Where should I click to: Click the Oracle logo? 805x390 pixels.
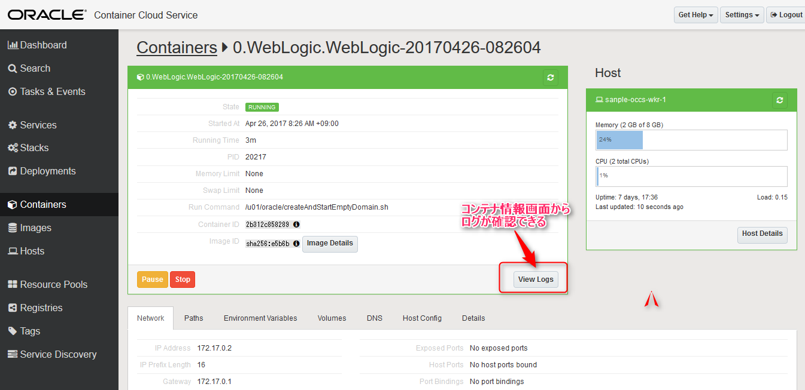(47, 14)
